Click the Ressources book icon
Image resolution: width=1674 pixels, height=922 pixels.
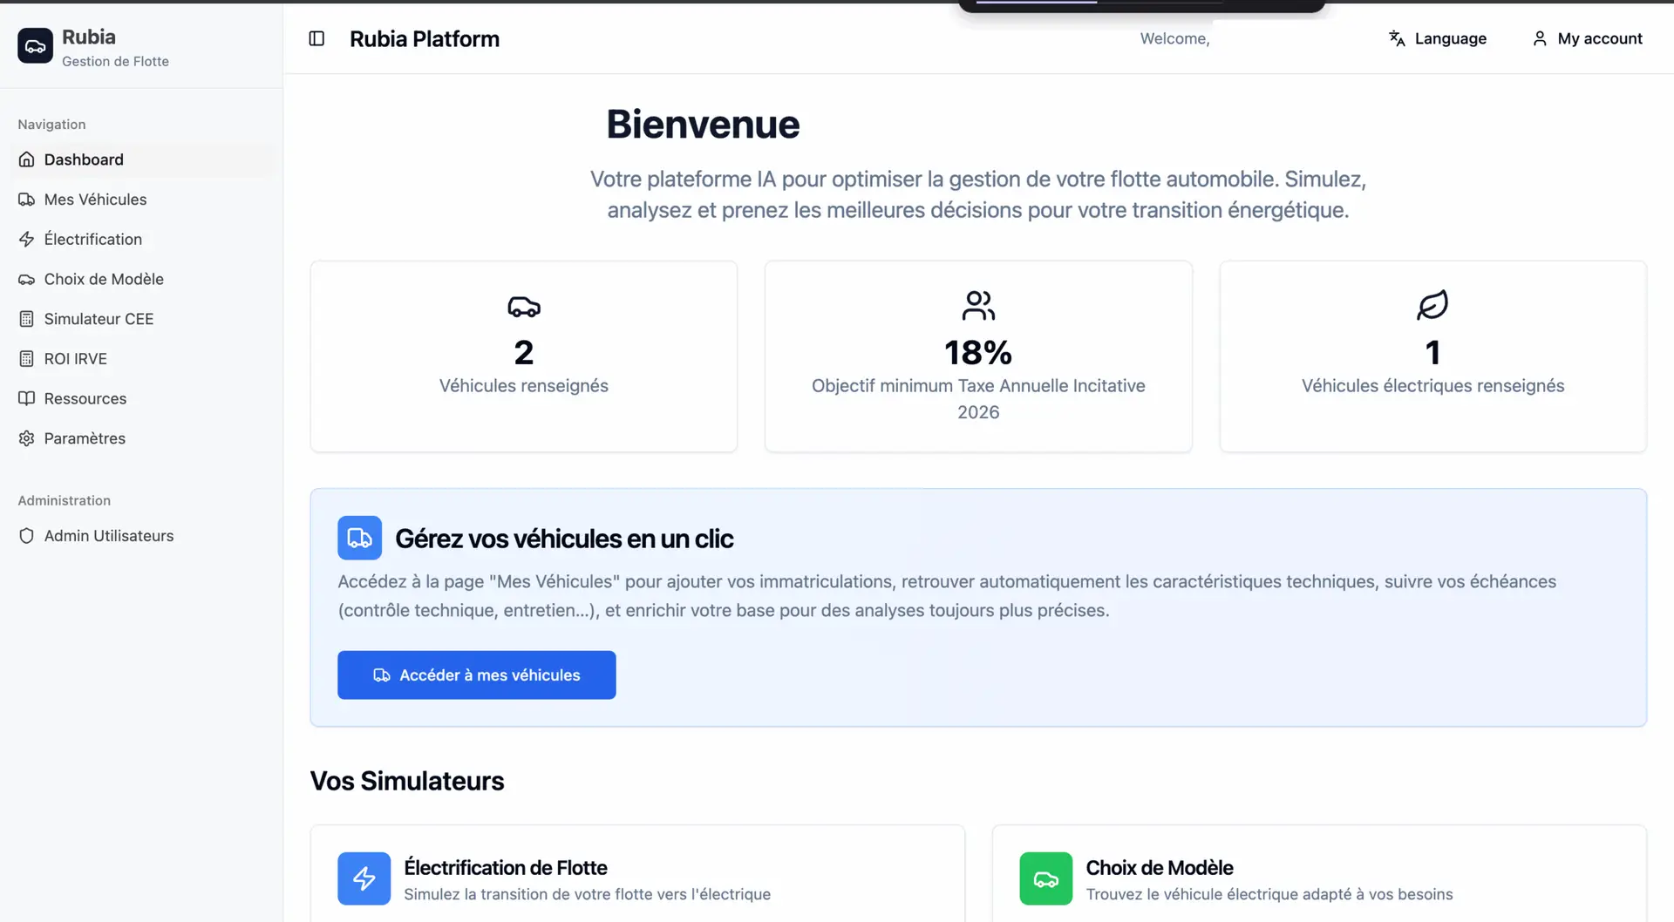27,398
